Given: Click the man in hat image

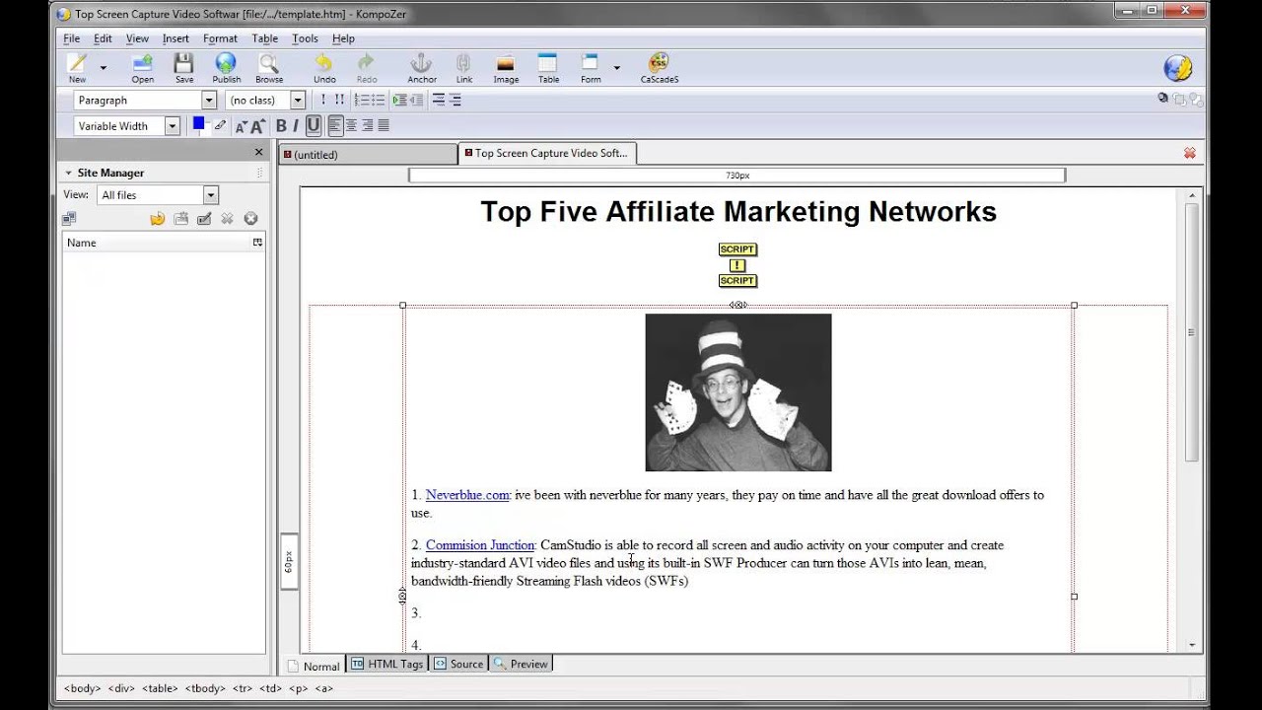Looking at the screenshot, I should 738,392.
